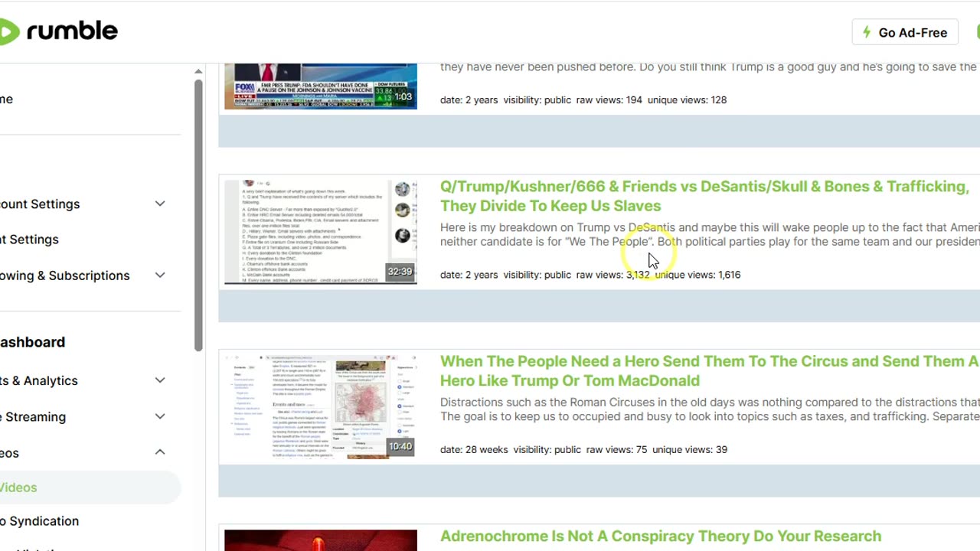Open Account Settings in the sidebar

click(x=40, y=204)
